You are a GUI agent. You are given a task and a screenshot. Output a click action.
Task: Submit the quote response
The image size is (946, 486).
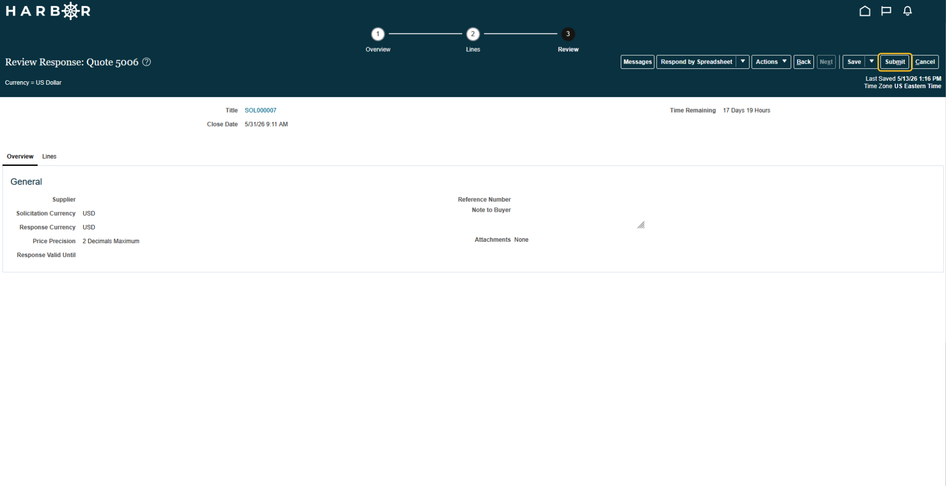point(895,62)
